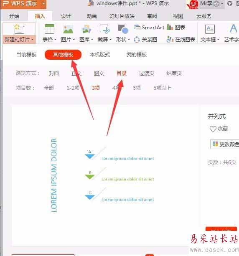Filter browse mode by 结束页

[174, 74]
